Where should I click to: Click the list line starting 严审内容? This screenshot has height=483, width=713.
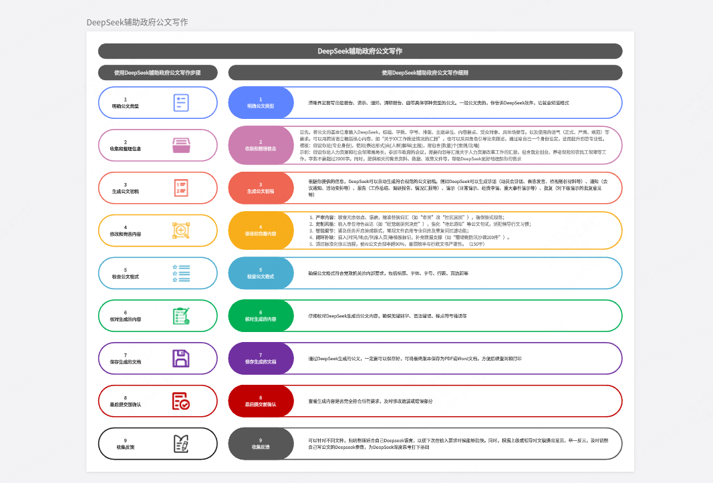[407, 217]
